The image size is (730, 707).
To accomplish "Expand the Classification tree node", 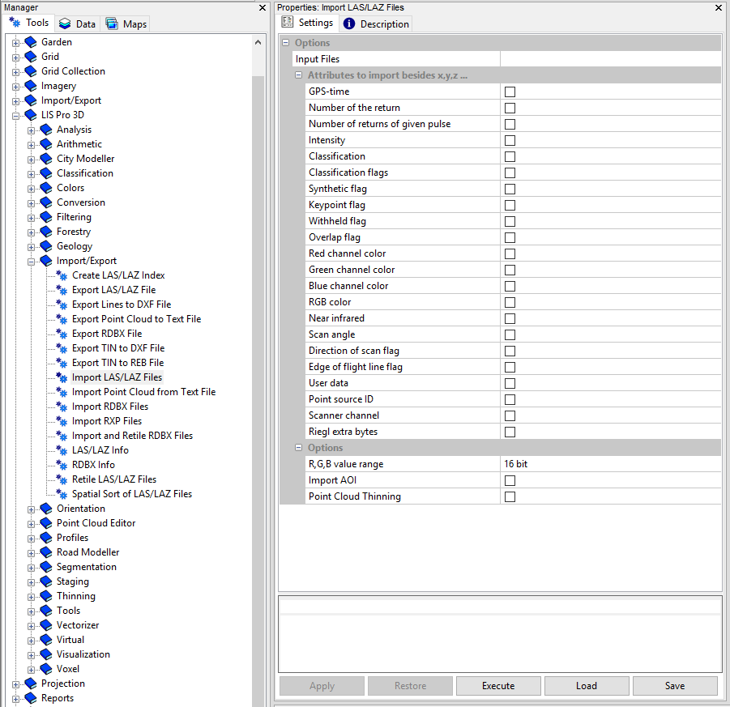I will pyautogui.click(x=31, y=174).
